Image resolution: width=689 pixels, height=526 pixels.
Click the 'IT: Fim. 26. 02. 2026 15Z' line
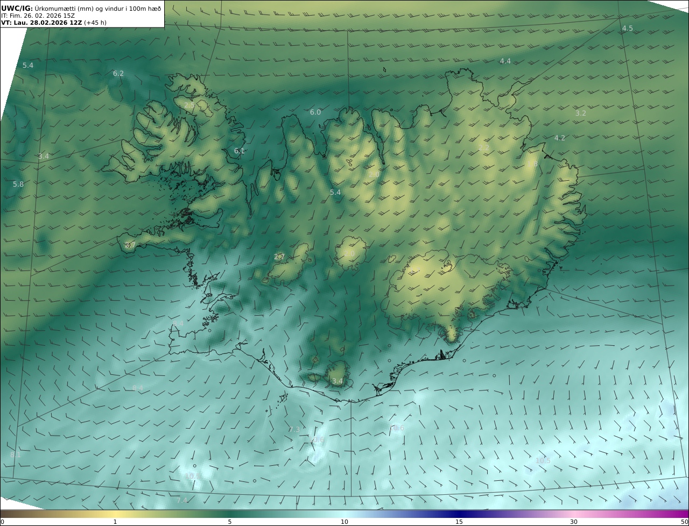click(x=38, y=16)
